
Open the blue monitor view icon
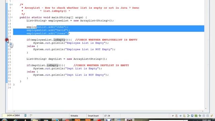tap(192, 116)
